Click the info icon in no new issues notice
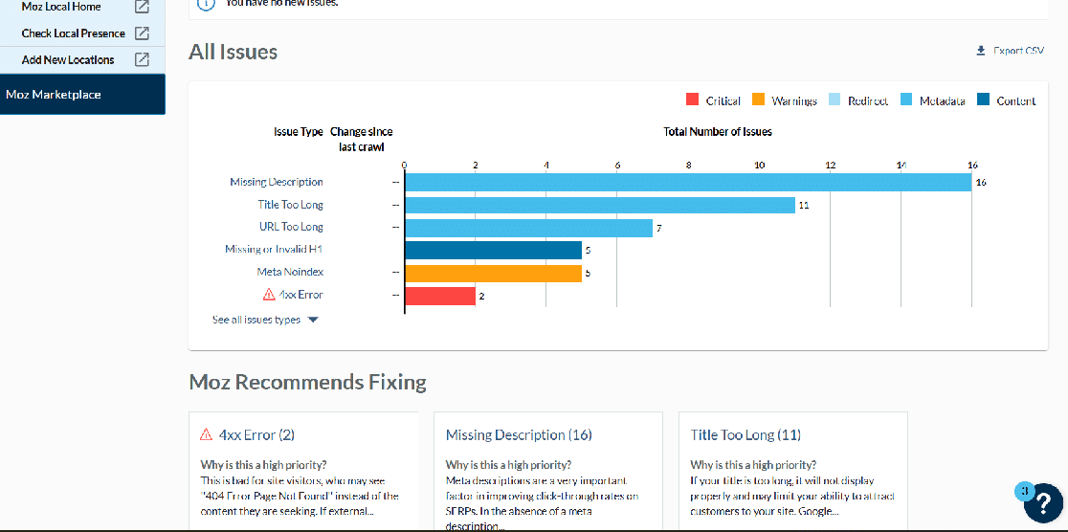Viewport: 1068px width, 532px height. (x=204, y=4)
